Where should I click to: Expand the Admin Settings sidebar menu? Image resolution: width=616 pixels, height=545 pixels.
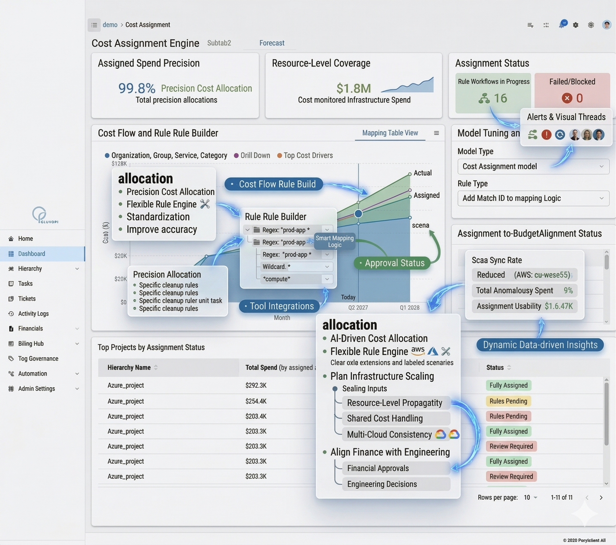77,389
